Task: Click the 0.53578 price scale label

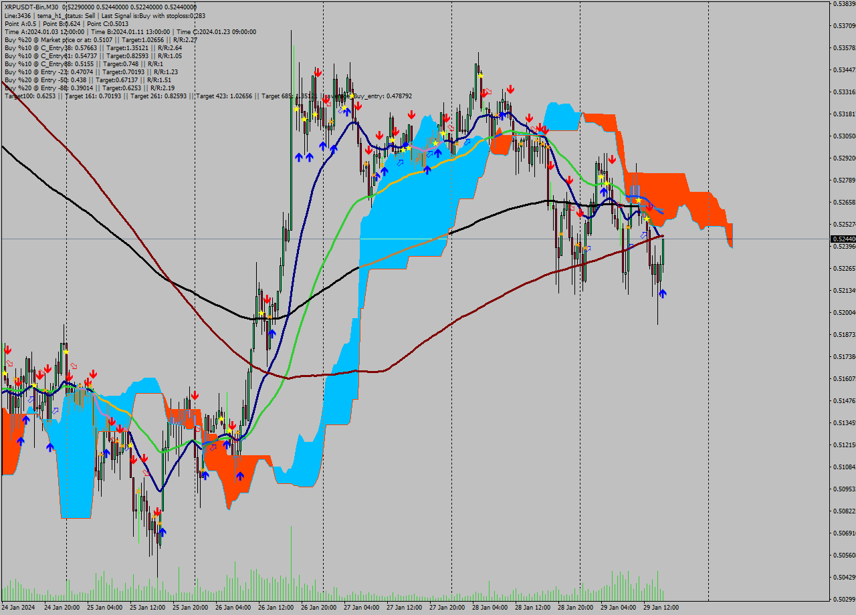Action: coord(844,48)
